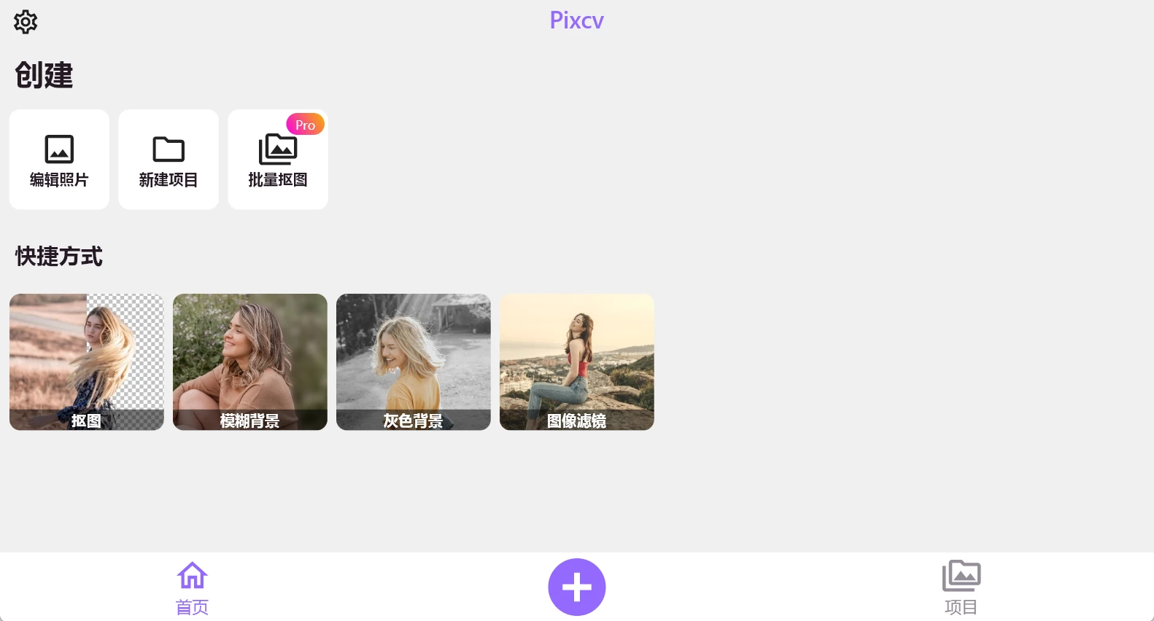The height and width of the screenshot is (621, 1154).
Task: Select the 批量抠图 label
Action: coord(278,179)
